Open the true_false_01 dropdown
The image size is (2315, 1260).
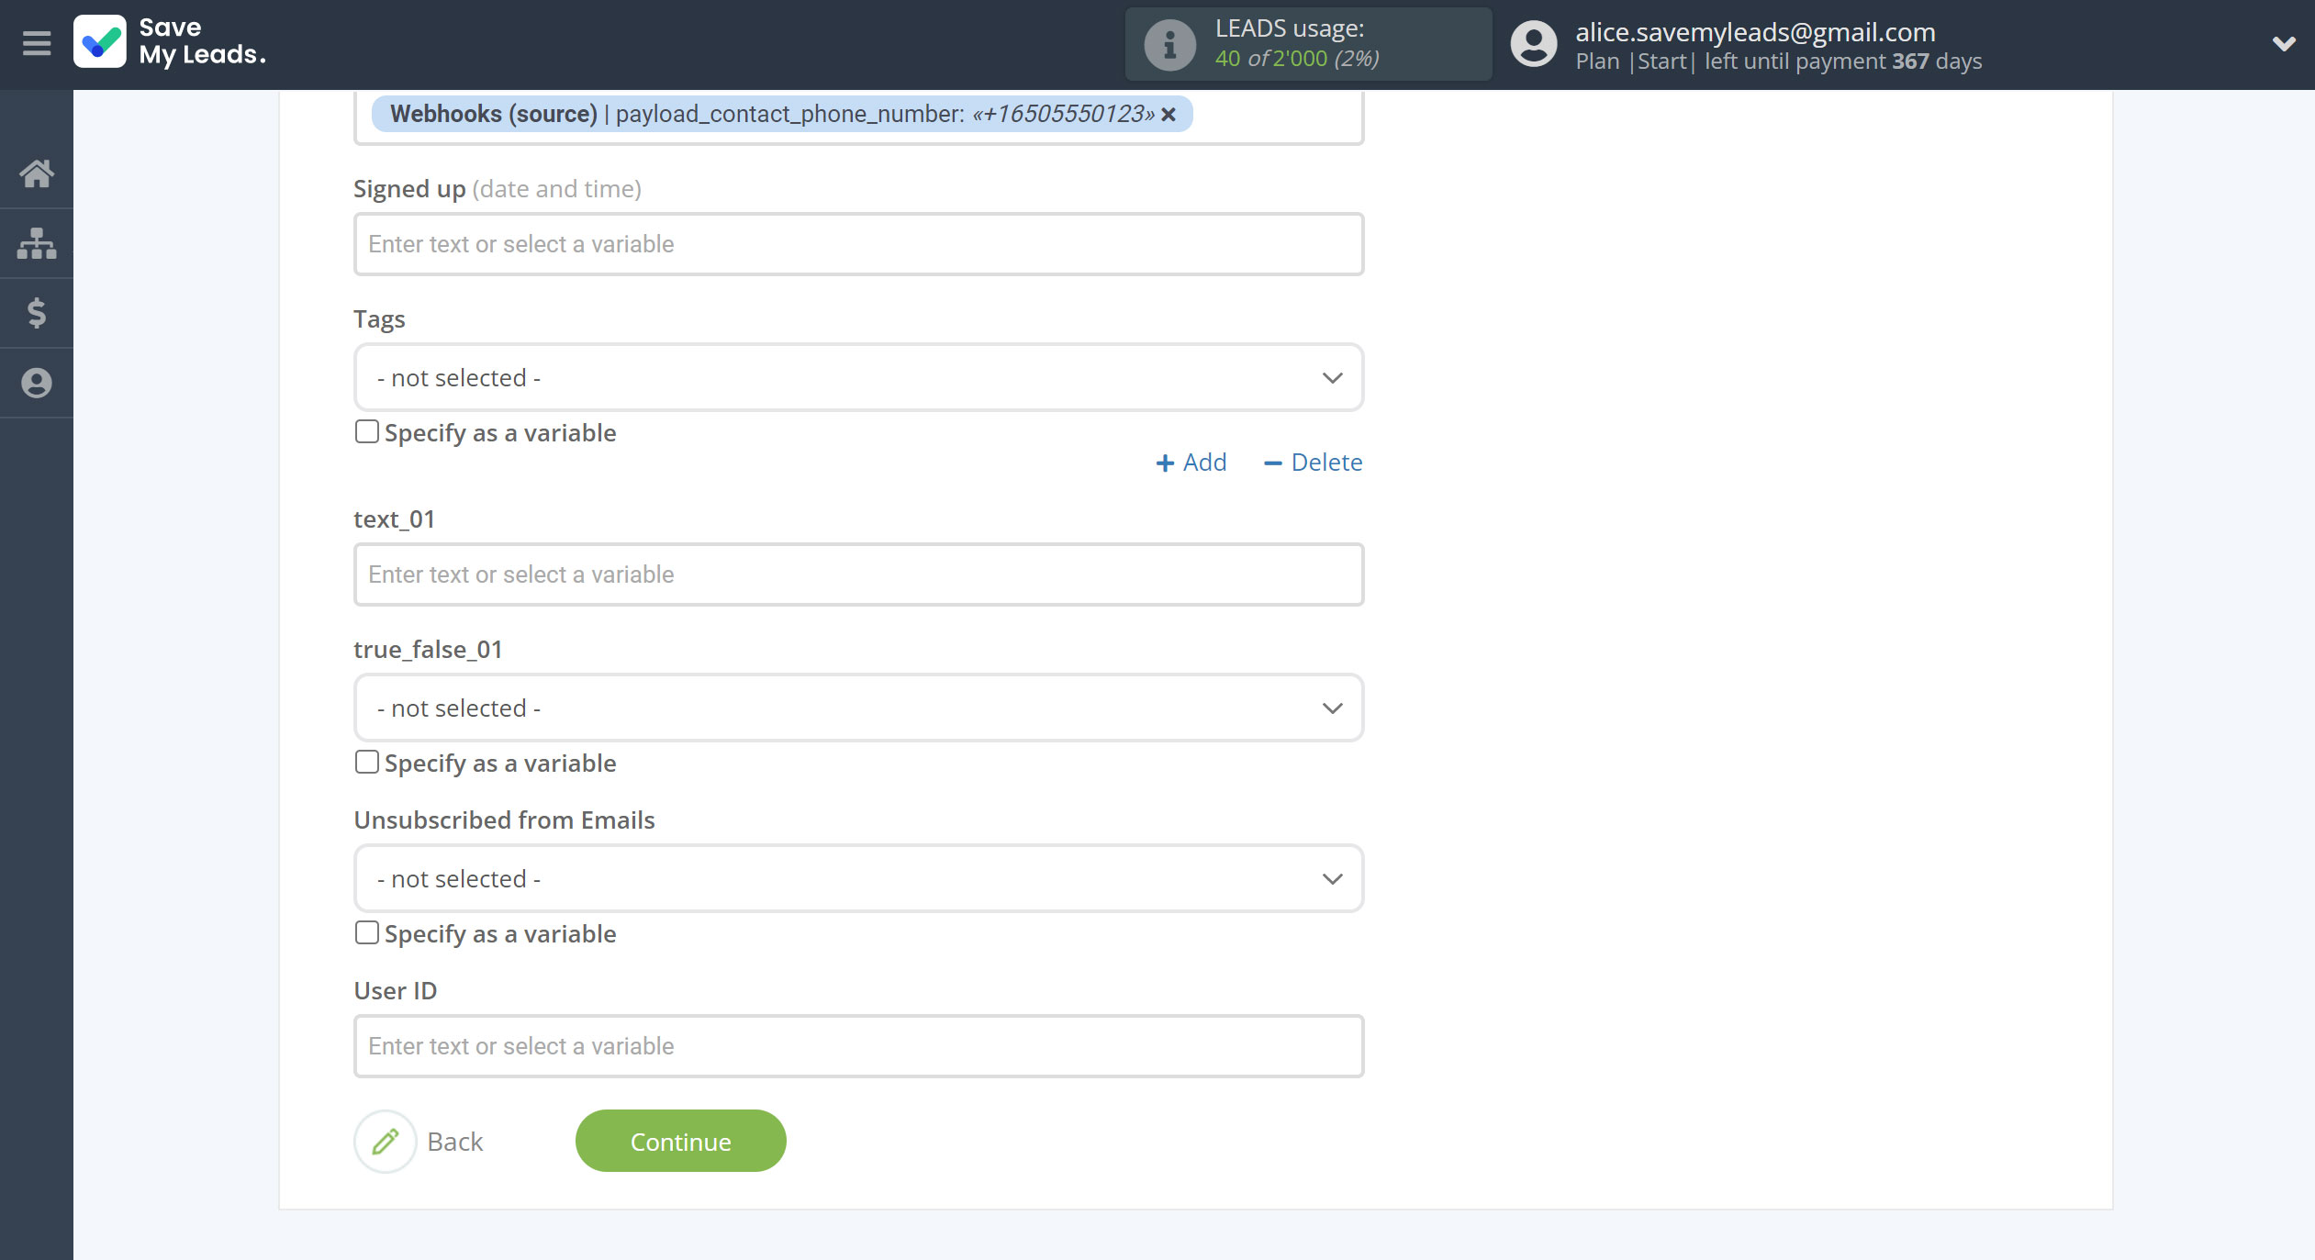click(x=858, y=708)
